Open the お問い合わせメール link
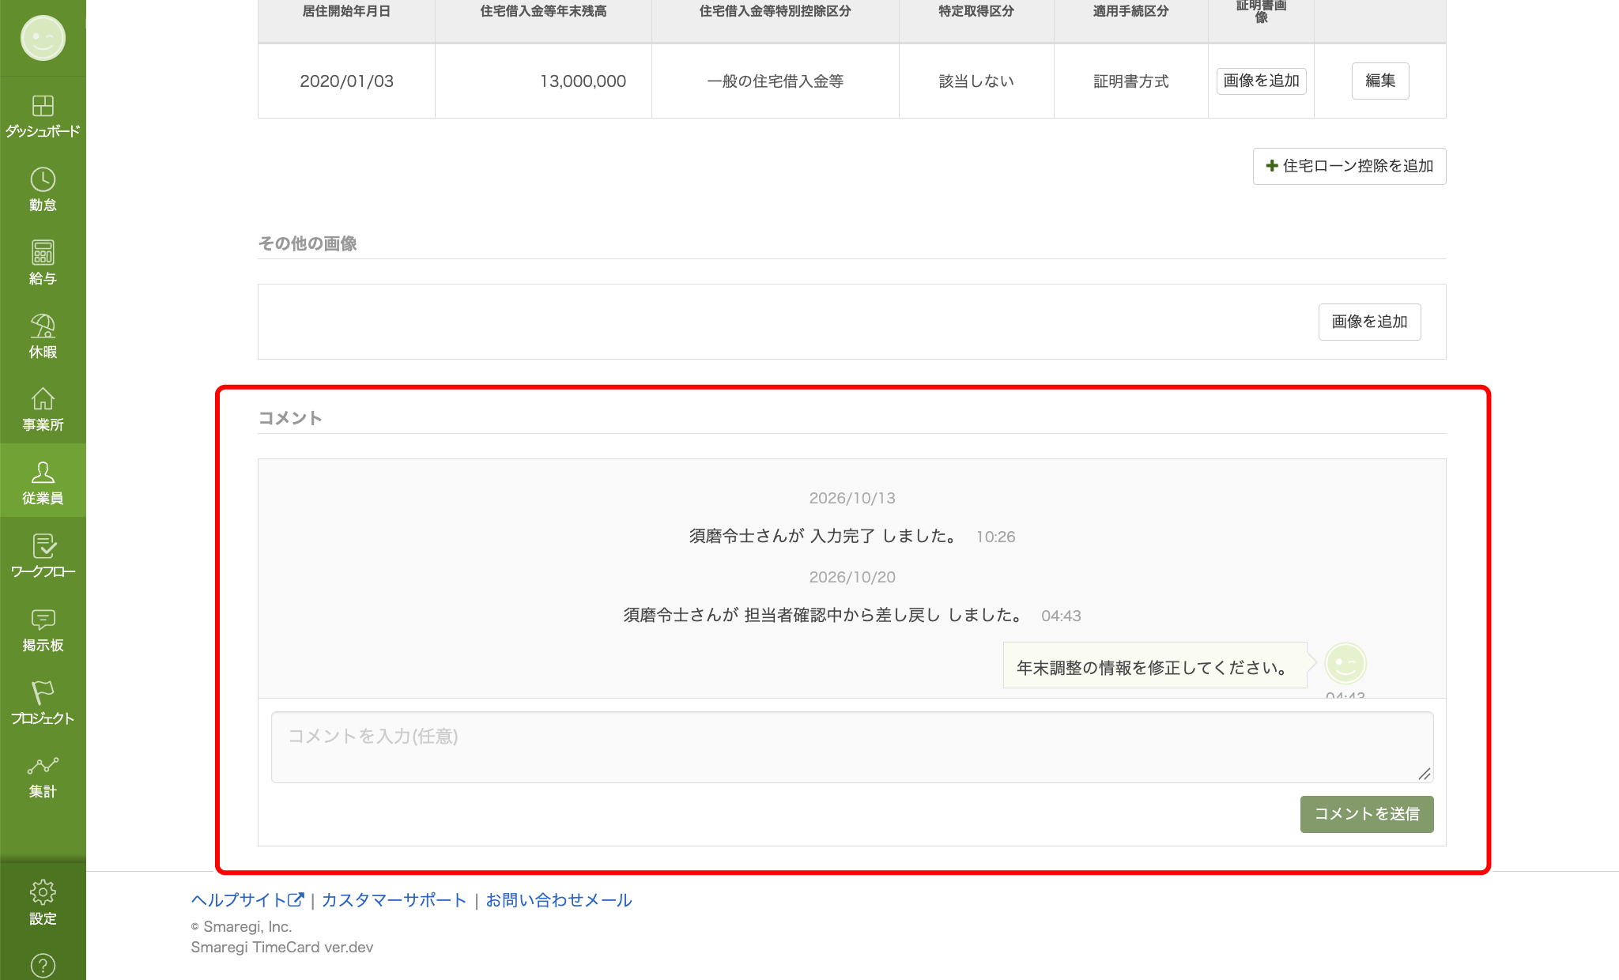Screen dimensions: 1619x980 tap(558, 900)
